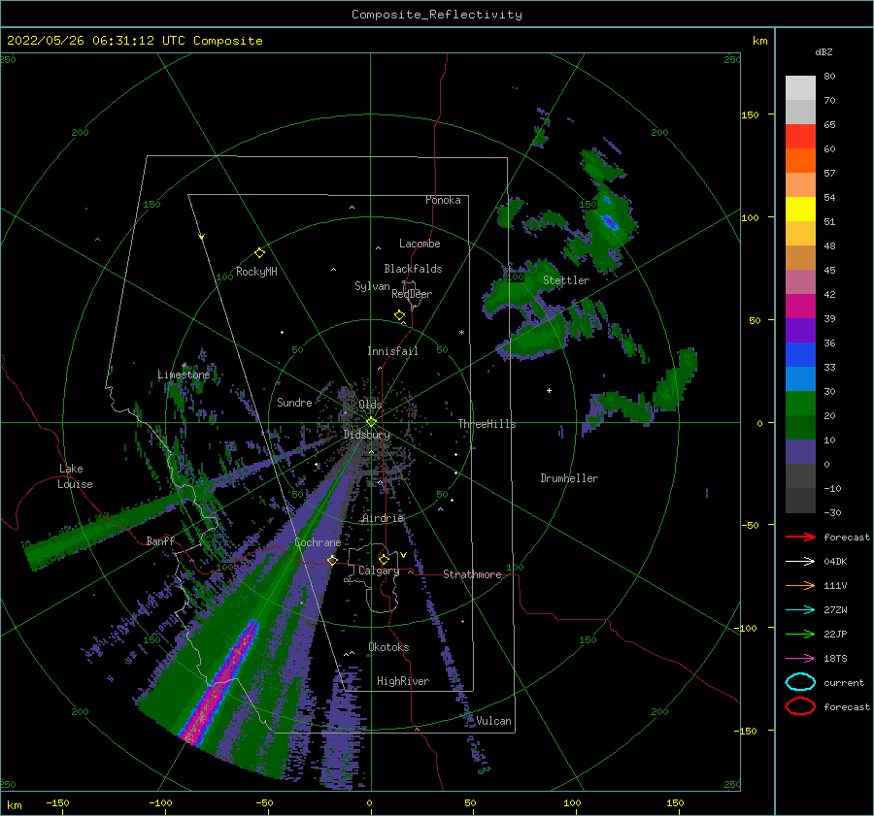
Task: Select the orange 57 dBZ color swatch
Action: point(800,161)
